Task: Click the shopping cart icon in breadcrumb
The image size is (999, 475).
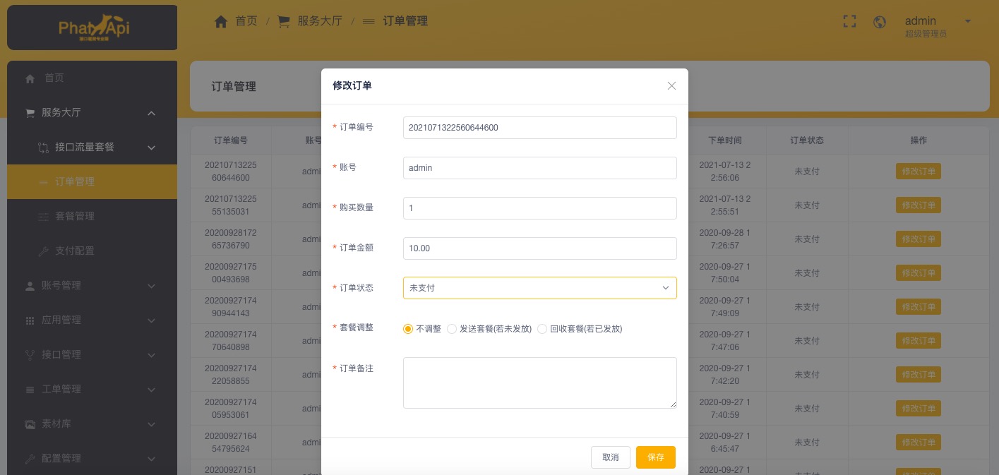Action: click(284, 21)
